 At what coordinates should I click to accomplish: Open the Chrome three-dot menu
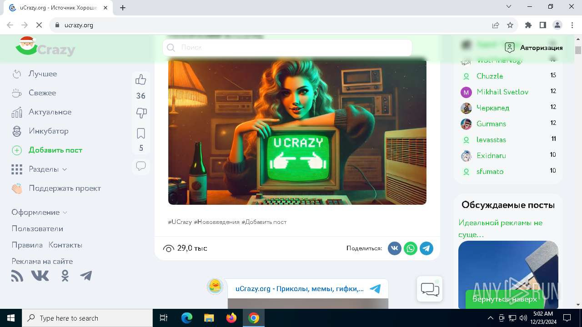tap(572, 25)
